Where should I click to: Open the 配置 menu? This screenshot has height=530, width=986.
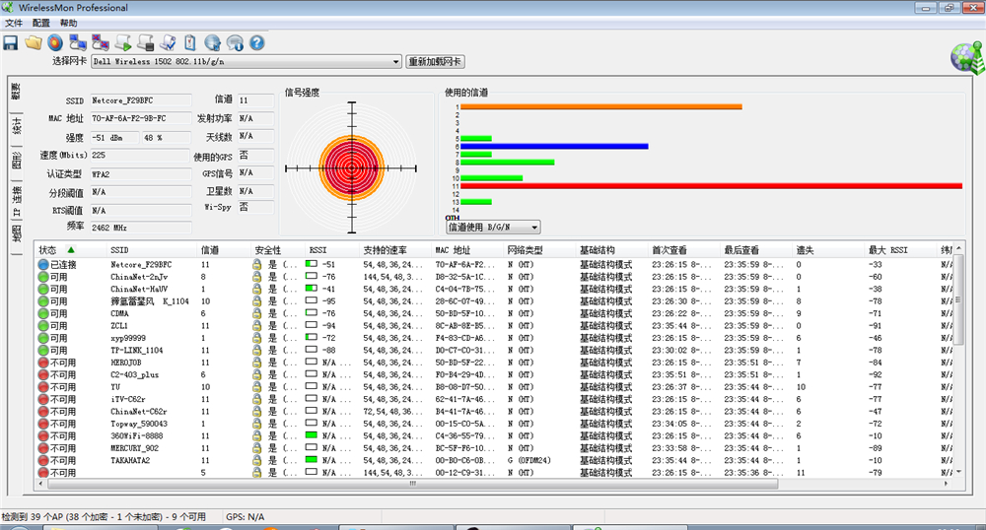40,23
